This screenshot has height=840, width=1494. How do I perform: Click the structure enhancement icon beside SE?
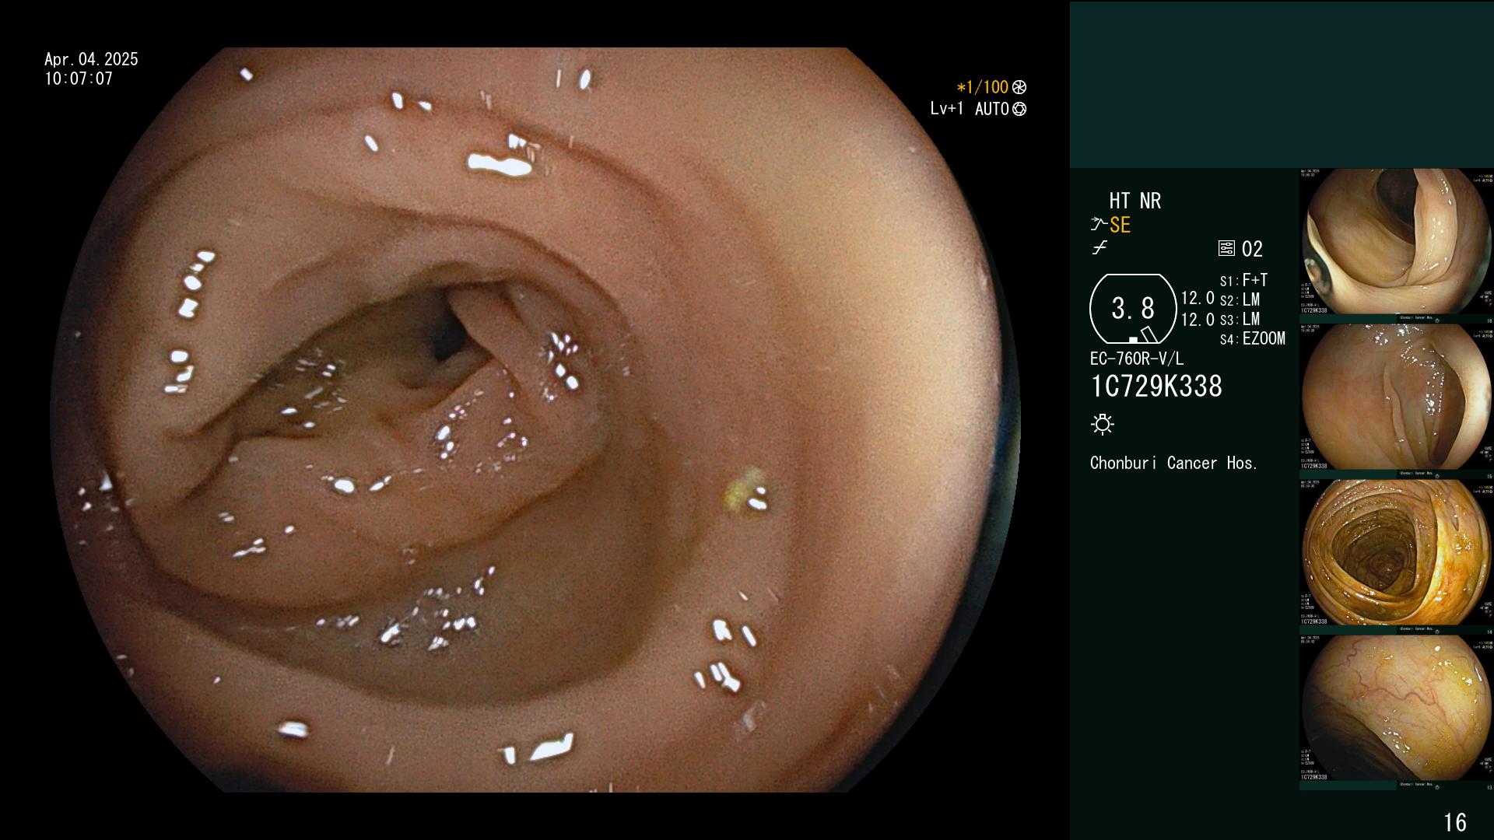click(x=1099, y=225)
